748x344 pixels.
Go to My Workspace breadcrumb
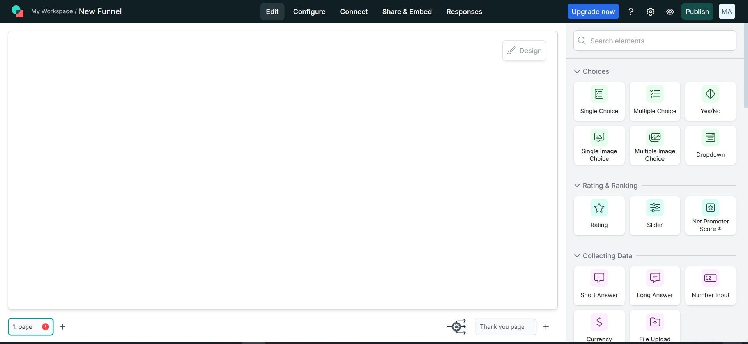52,11
